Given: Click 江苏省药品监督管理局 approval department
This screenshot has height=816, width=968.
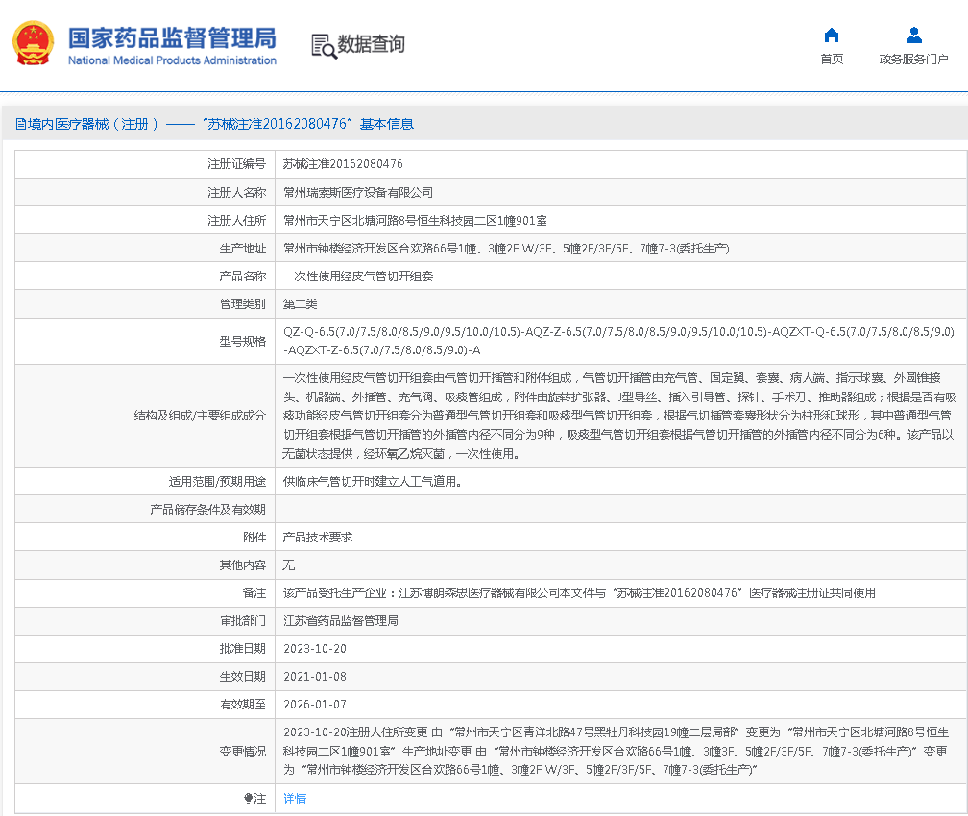Looking at the screenshot, I should coord(341,621).
